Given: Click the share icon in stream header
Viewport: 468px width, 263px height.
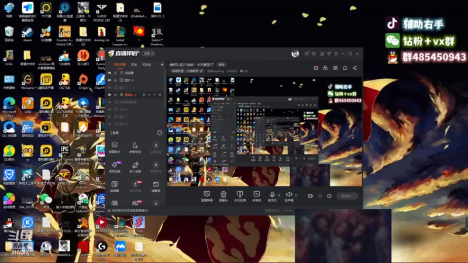Looking at the screenshot, I should [x=355, y=68].
